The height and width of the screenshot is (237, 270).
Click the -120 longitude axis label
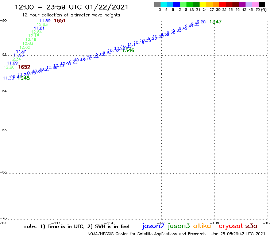point(4,223)
